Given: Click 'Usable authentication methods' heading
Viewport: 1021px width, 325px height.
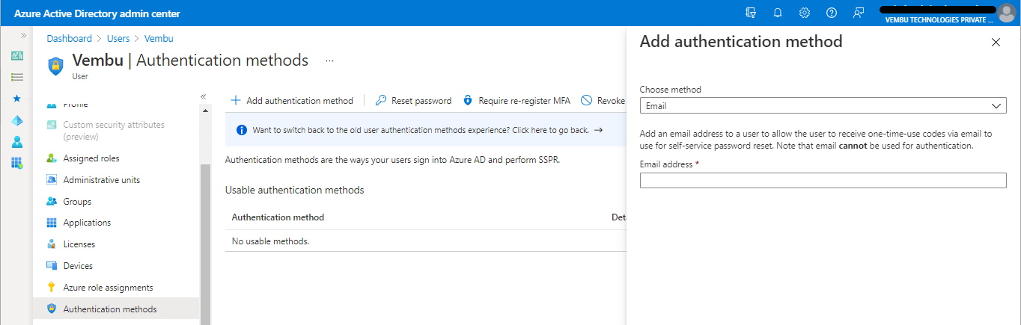Looking at the screenshot, I should point(295,191).
